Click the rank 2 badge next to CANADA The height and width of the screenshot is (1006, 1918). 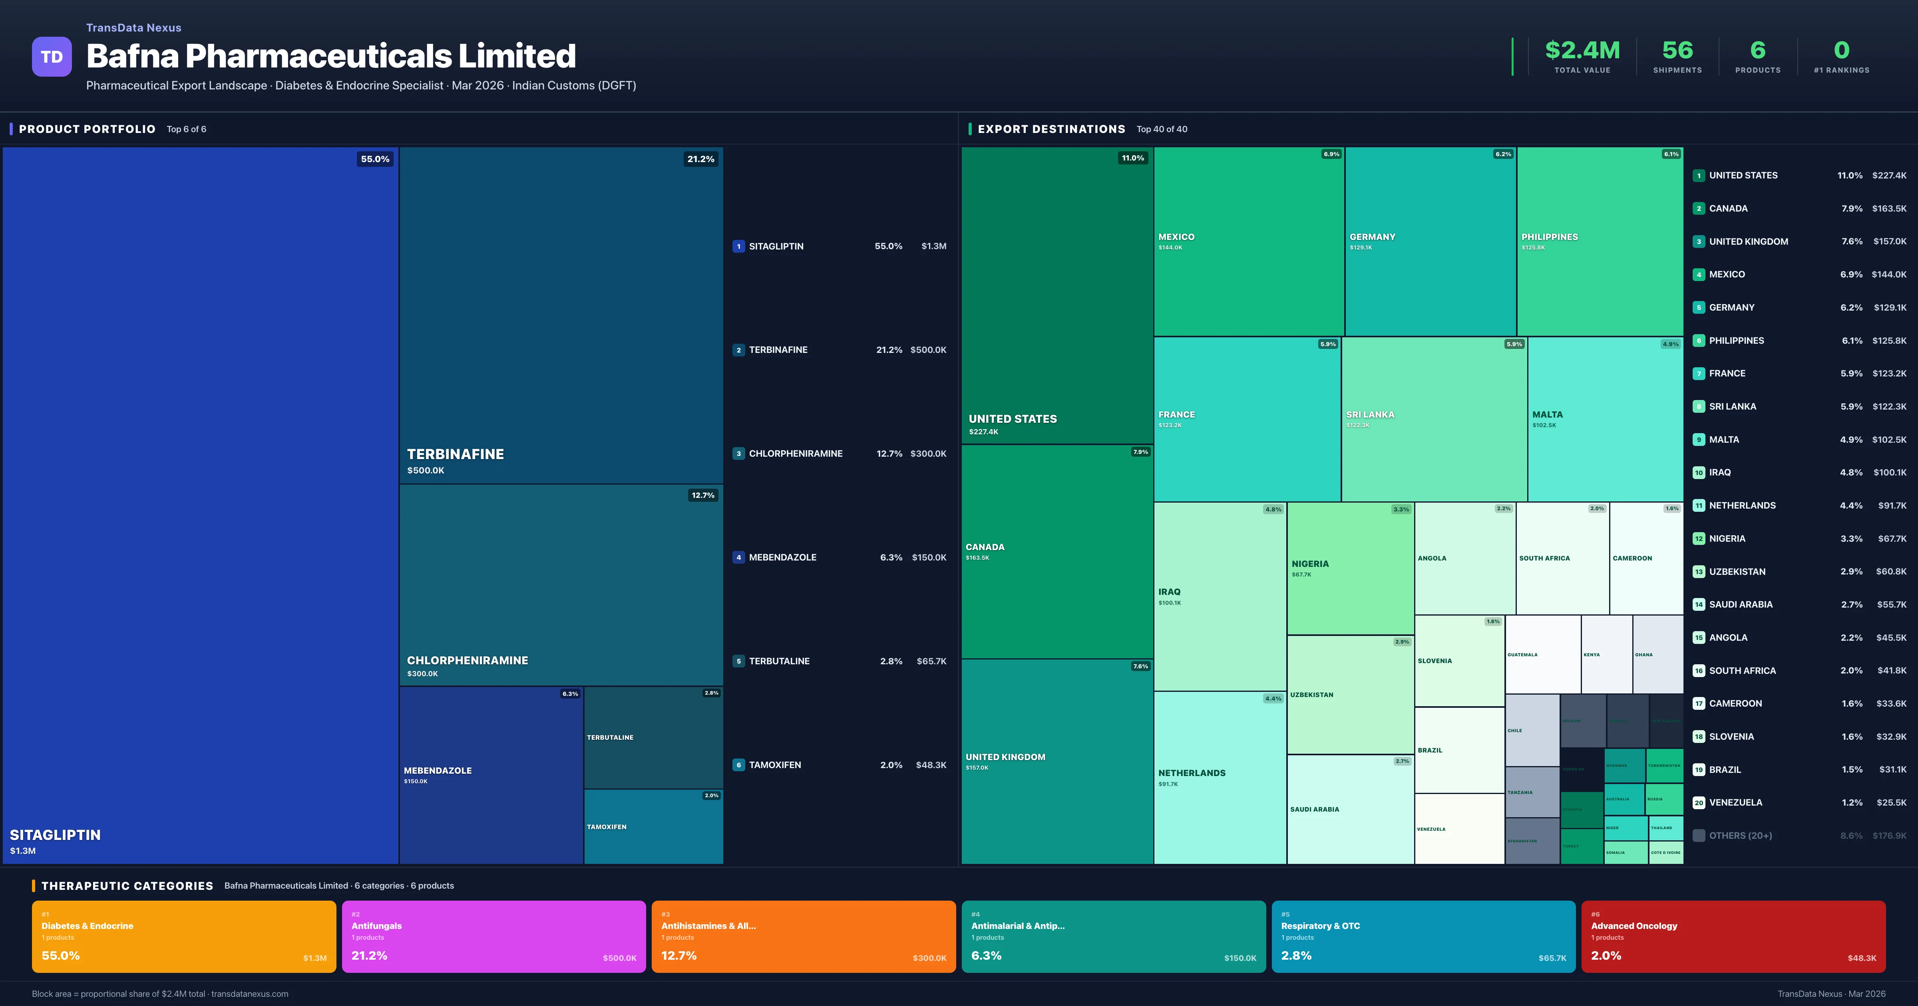click(x=1700, y=208)
